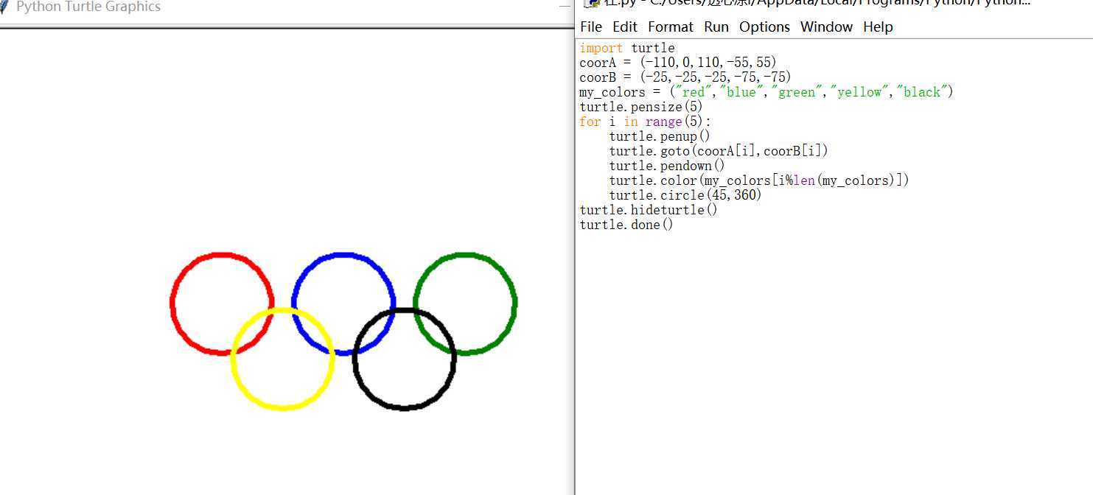Click the "red" string in my_colors
The image size is (1093, 495).
click(x=694, y=92)
